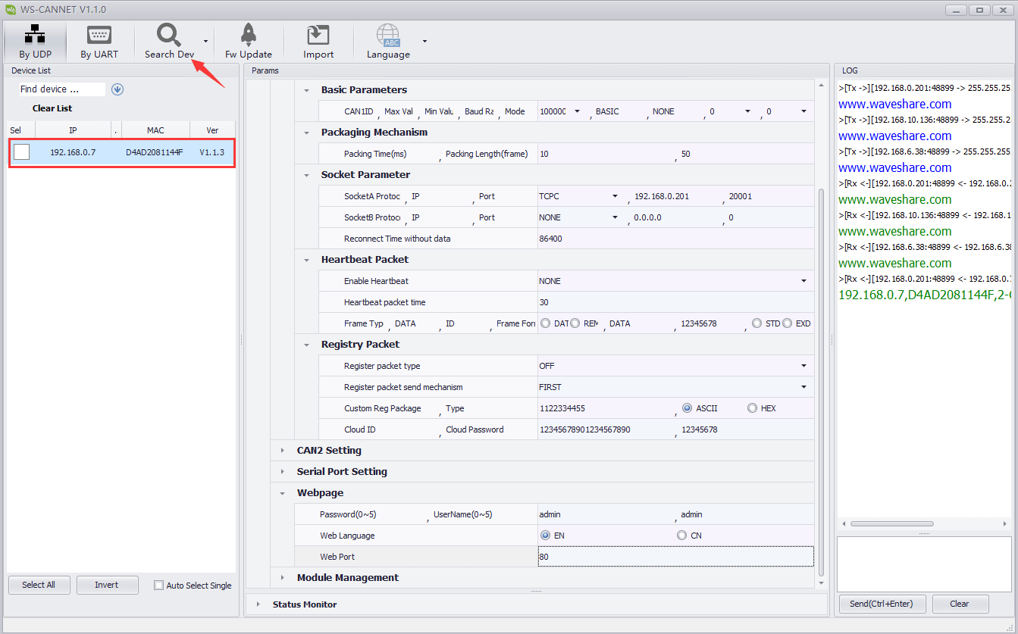Open the Fw Update rocket tool
1018x634 pixels.
tap(248, 36)
